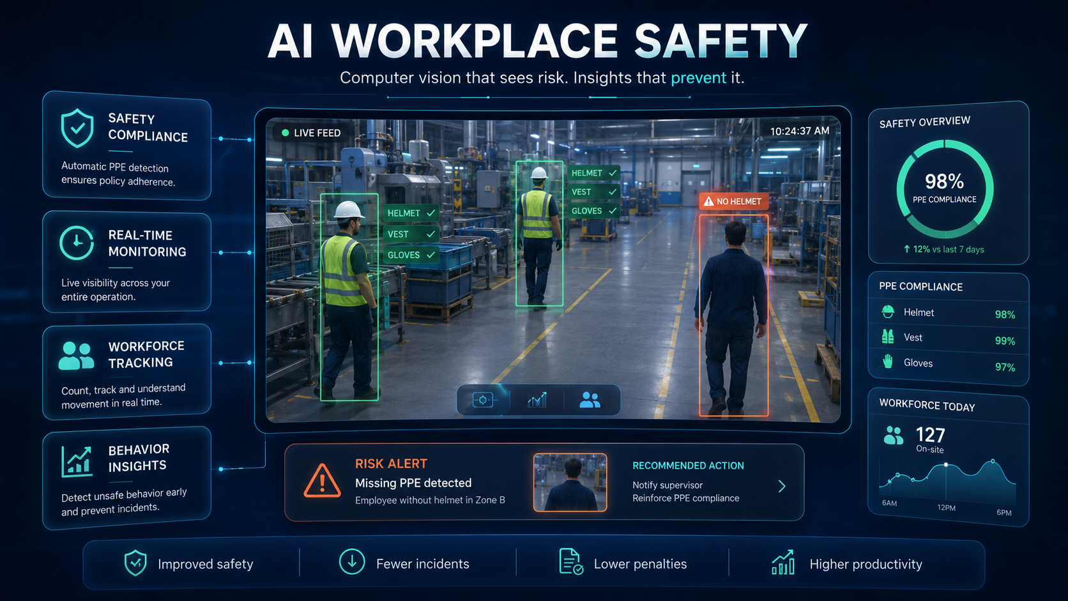This screenshot has height=601, width=1068.
Task: Click Gloves 97% value
Action: (x=1005, y=367)
